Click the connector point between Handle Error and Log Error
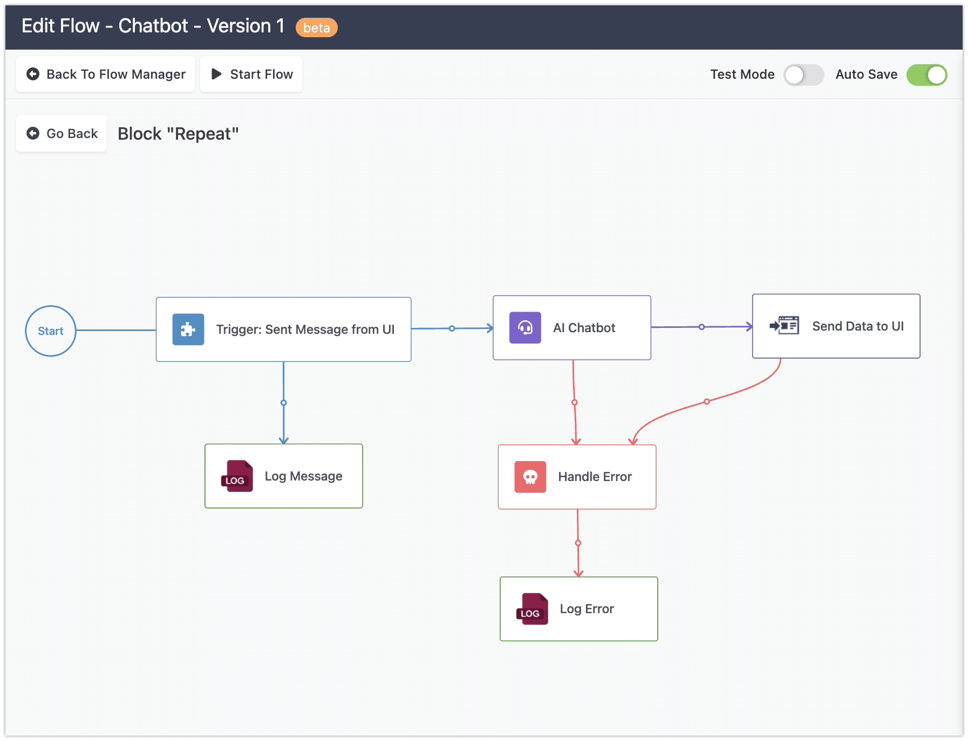This screenshot has width=968, height=741. (578, 543)
